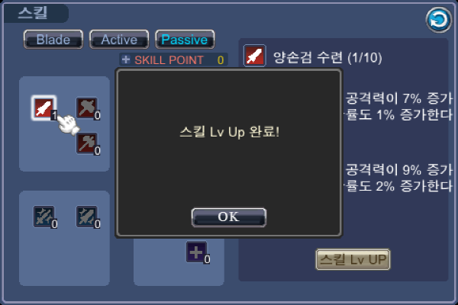
Task: Click the plus icon beside SKILL POINT
Action: 126,59
